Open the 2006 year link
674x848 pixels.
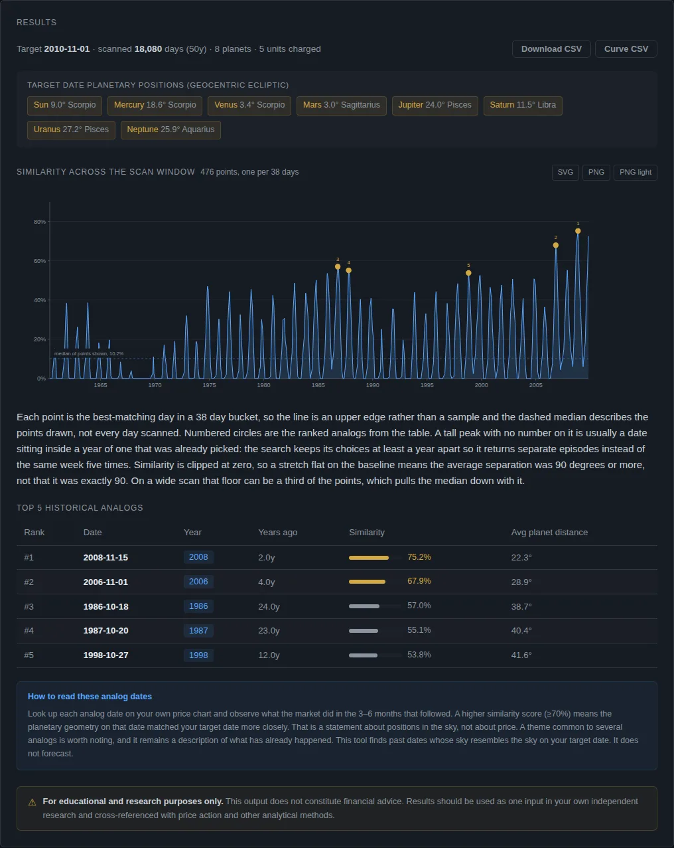pyautogui.click(x=198, y=582)
